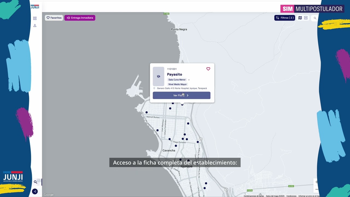Click the Punta Negra map label
Viewport: 350px width, 197px height.
coord(179,29)
